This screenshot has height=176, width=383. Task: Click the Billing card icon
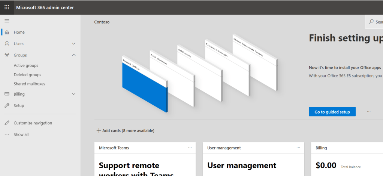7,94
